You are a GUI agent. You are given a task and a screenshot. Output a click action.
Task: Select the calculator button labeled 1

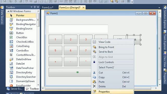pos(55,39)
